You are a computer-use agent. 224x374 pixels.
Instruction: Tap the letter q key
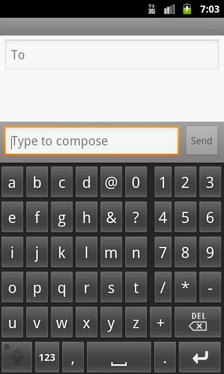click(x=62, y=287)
